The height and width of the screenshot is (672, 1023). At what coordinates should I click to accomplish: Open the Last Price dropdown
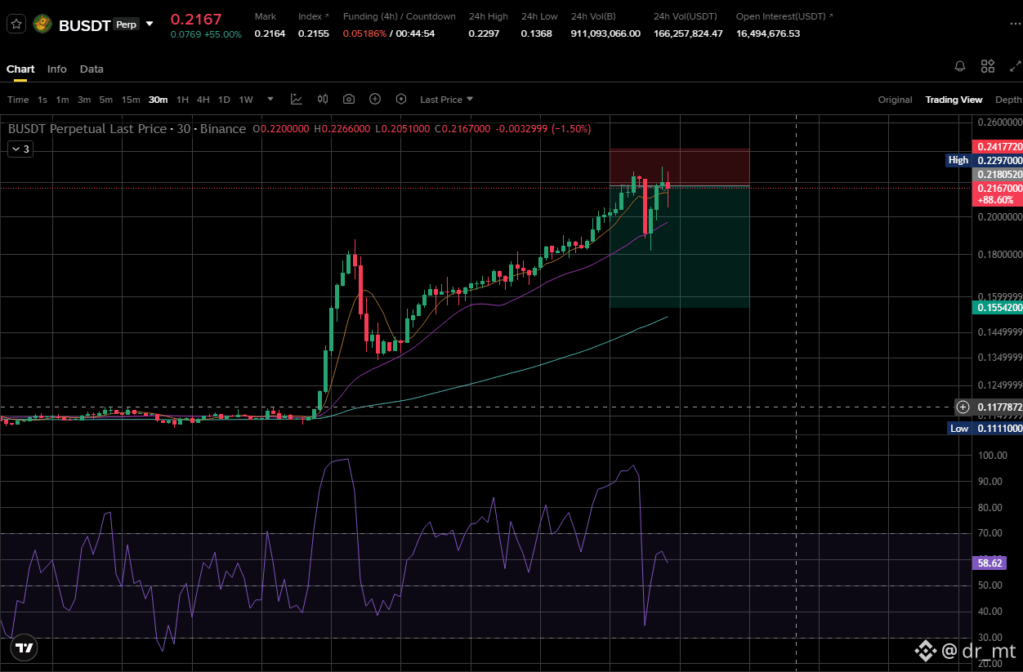point(446,100)
